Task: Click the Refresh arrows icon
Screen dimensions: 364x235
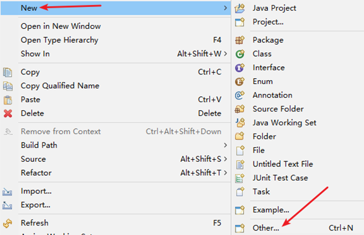Action: click(x=8, y=223)
